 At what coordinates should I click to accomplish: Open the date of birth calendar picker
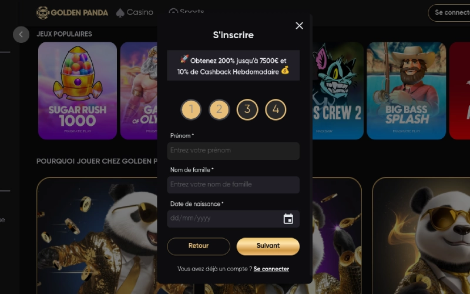point(288,219)
